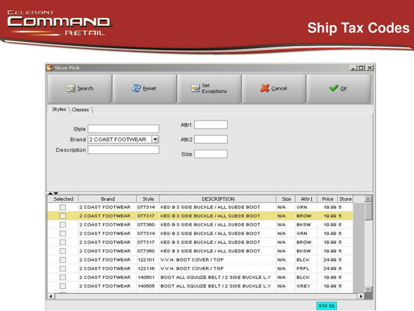Click the Reset refresh icon
Image resolution: width=414 pixels, height=311 pixels.
136,88
